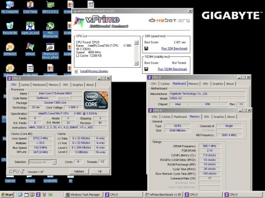Click Install Missing Libraries link

(x=94, y=71)
